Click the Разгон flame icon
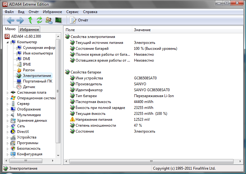Screen dimensions: 246x174 click(19, 70)
